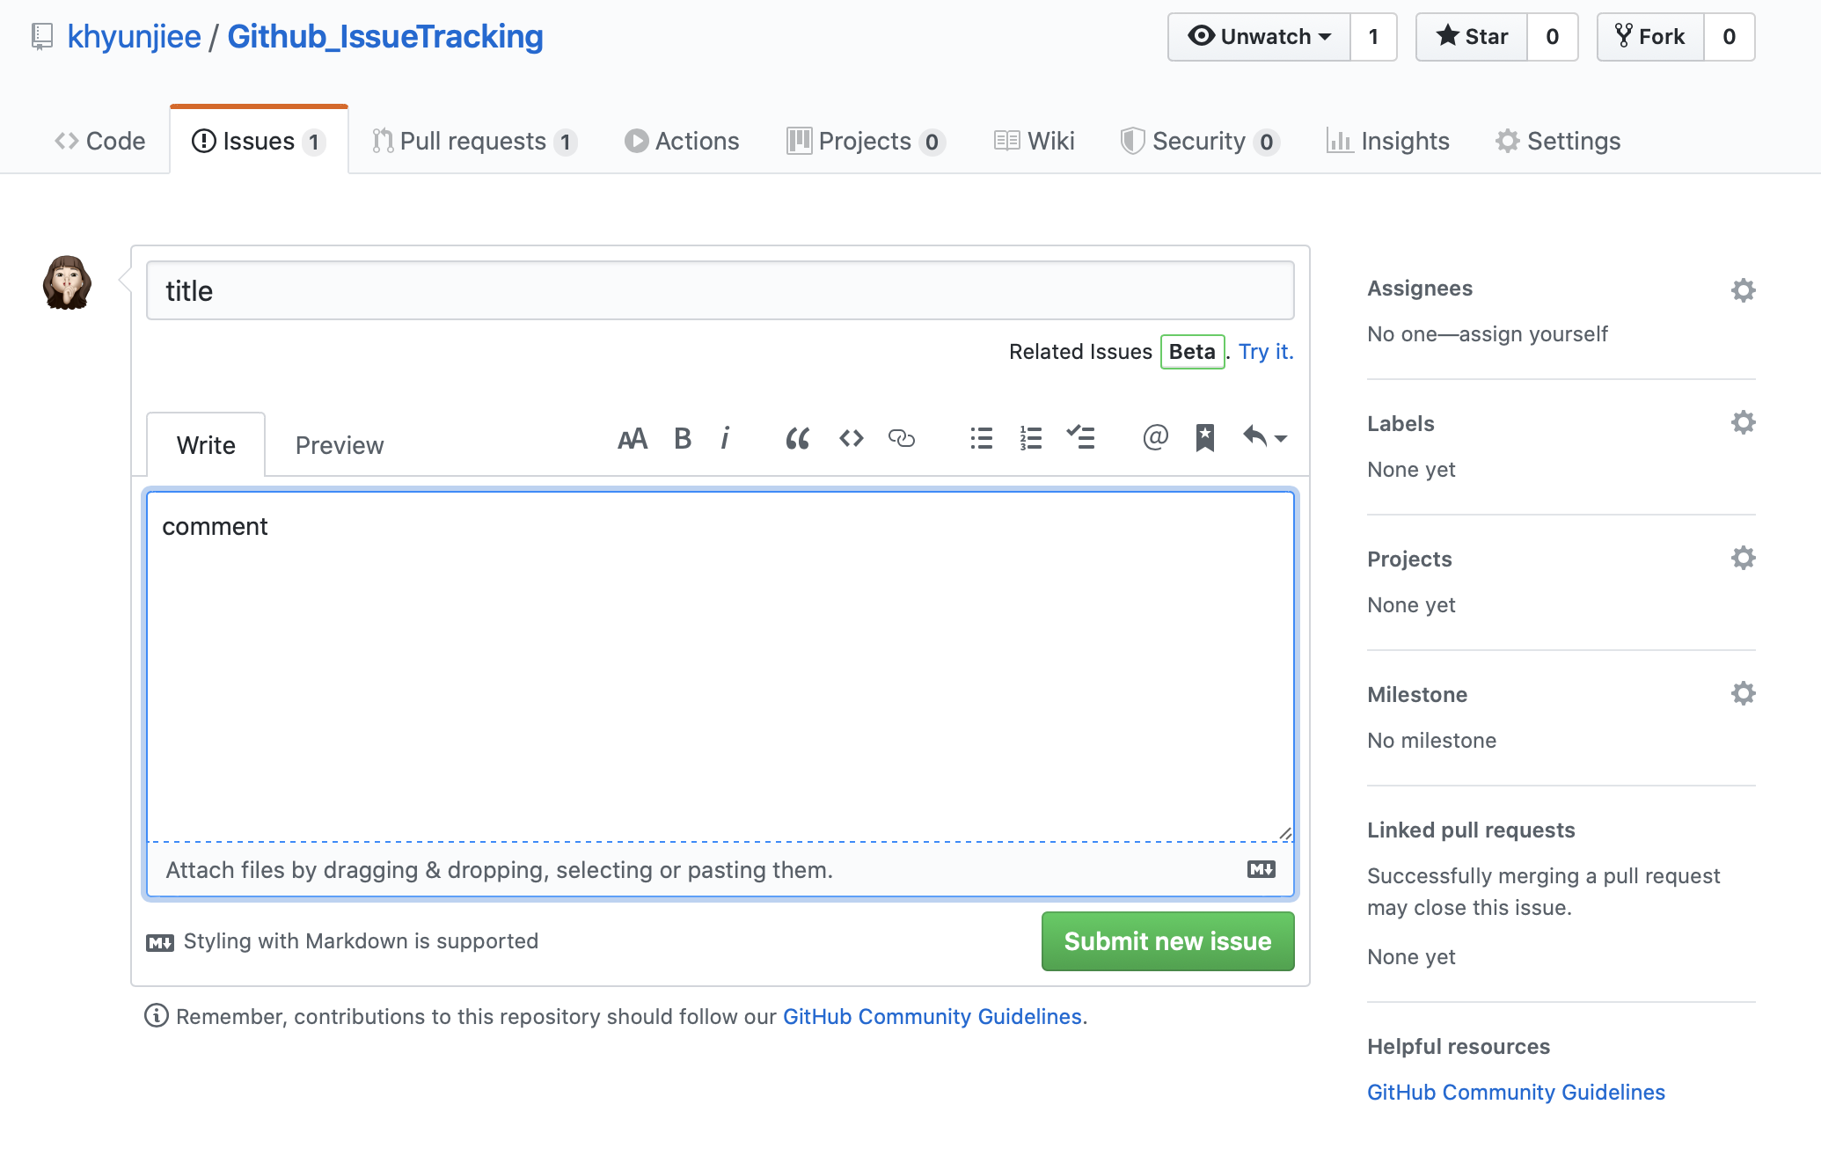Apply italic formatting icon
The width and height of the screenshot is (1821, 1163).
(x=725, y=438)
